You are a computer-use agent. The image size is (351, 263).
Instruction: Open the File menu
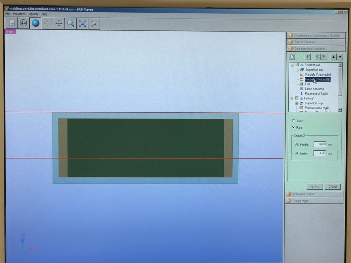coord(8,14)
